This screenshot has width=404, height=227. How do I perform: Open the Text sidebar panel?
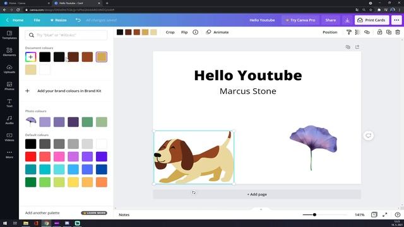tap(9, 103)
